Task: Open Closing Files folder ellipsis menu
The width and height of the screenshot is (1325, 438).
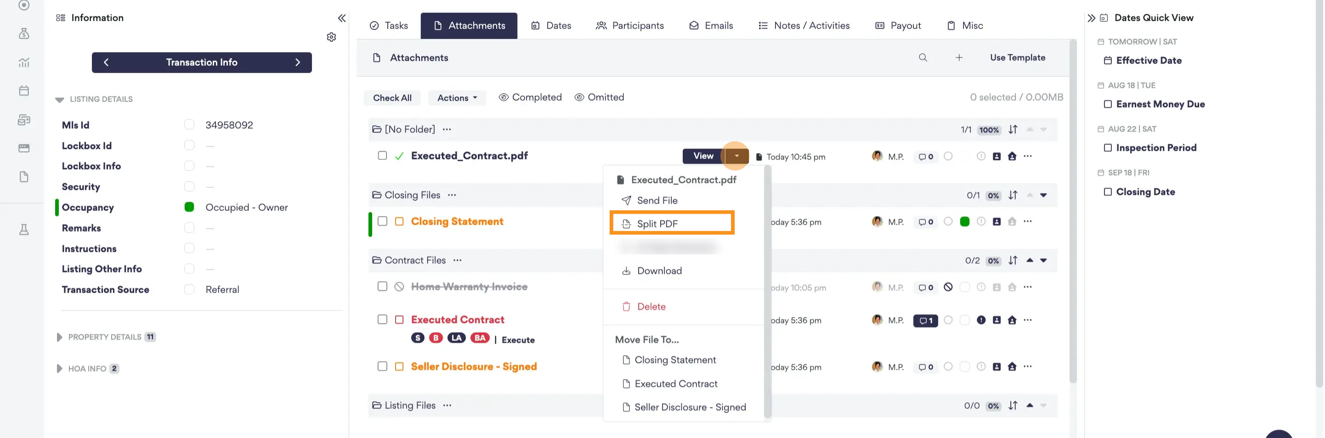Action: [x=452, y=195]
